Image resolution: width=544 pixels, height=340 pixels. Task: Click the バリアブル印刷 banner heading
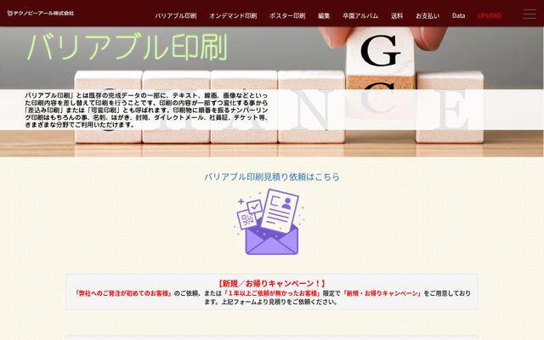click(x=127, y=47)
